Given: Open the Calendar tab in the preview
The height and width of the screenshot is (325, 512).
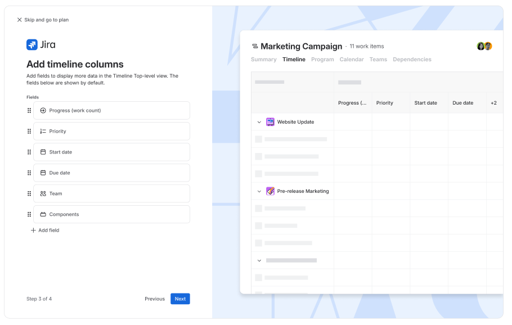Looking at the screenshot, I should pyautogui.click(x=352, y=60).
